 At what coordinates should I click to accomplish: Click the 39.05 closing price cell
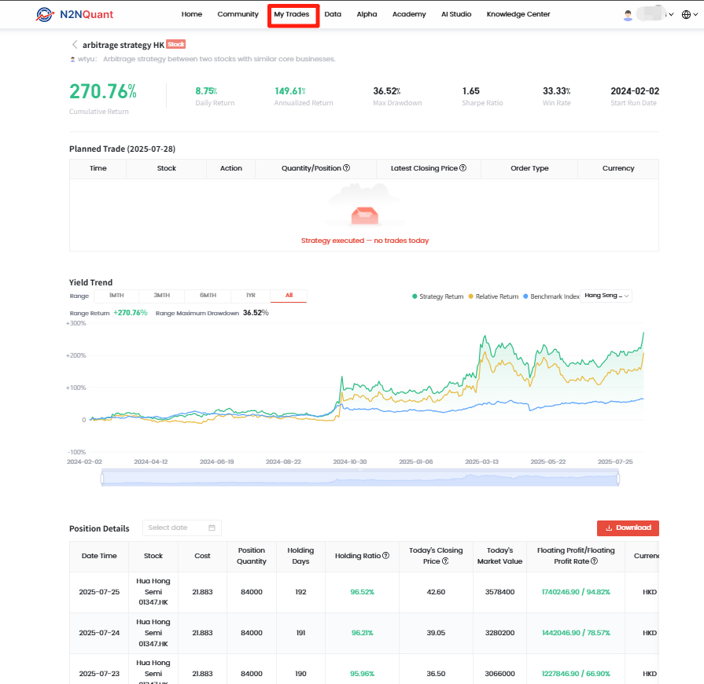pos(436,633)
